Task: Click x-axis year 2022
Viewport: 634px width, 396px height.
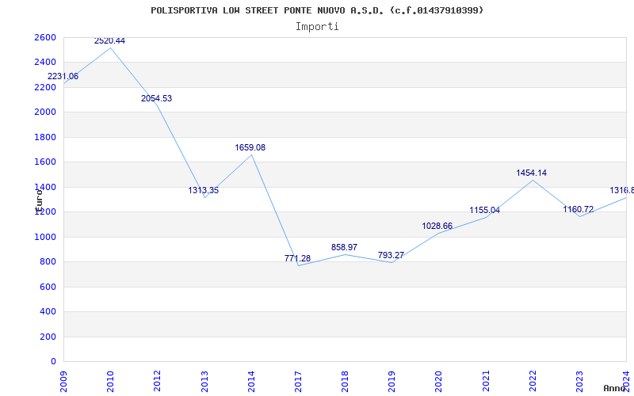Action: pos(533,381)
